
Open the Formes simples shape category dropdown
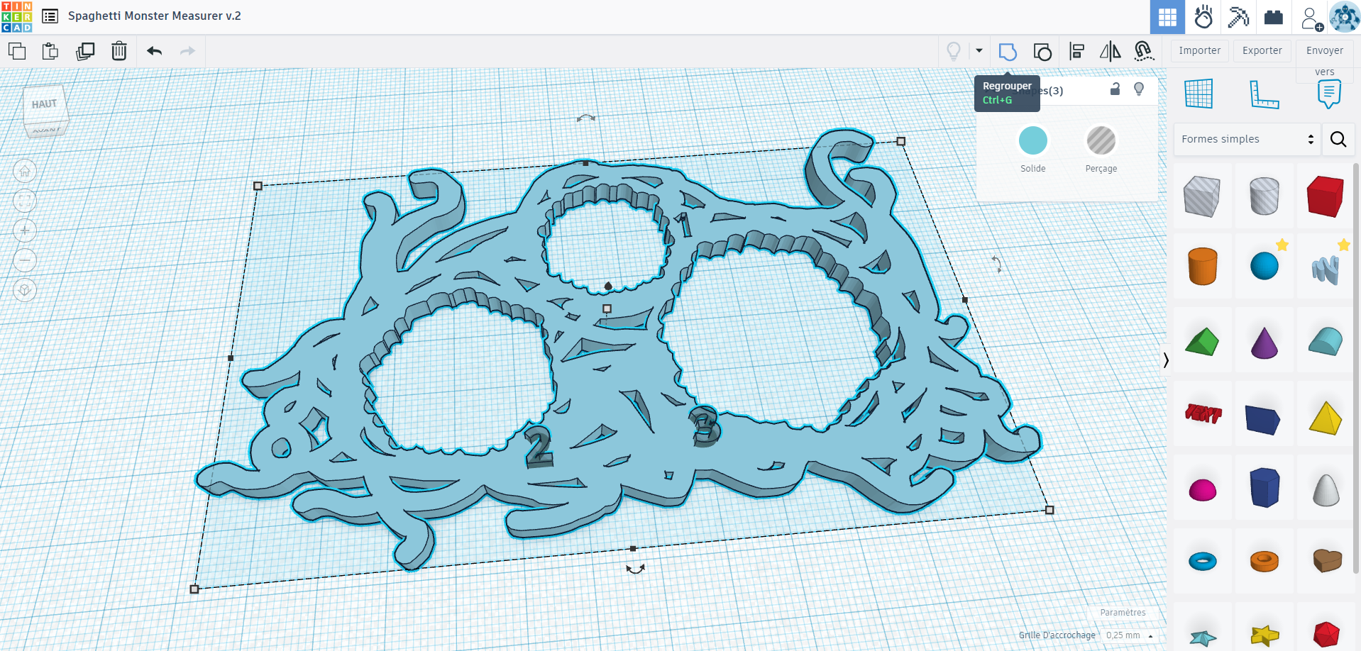point(1247,139)
